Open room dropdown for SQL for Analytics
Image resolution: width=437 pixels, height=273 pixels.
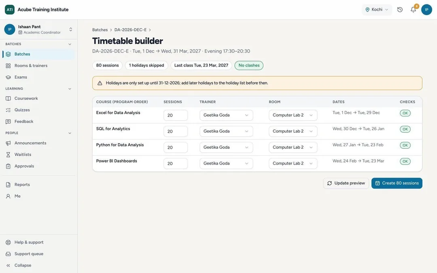(293, 131)
